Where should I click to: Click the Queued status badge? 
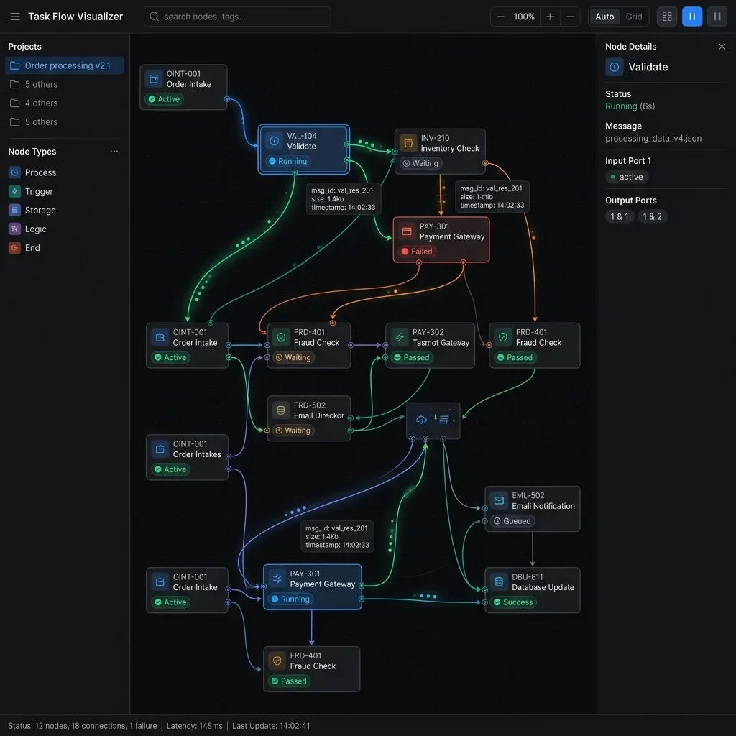(512, 521)
